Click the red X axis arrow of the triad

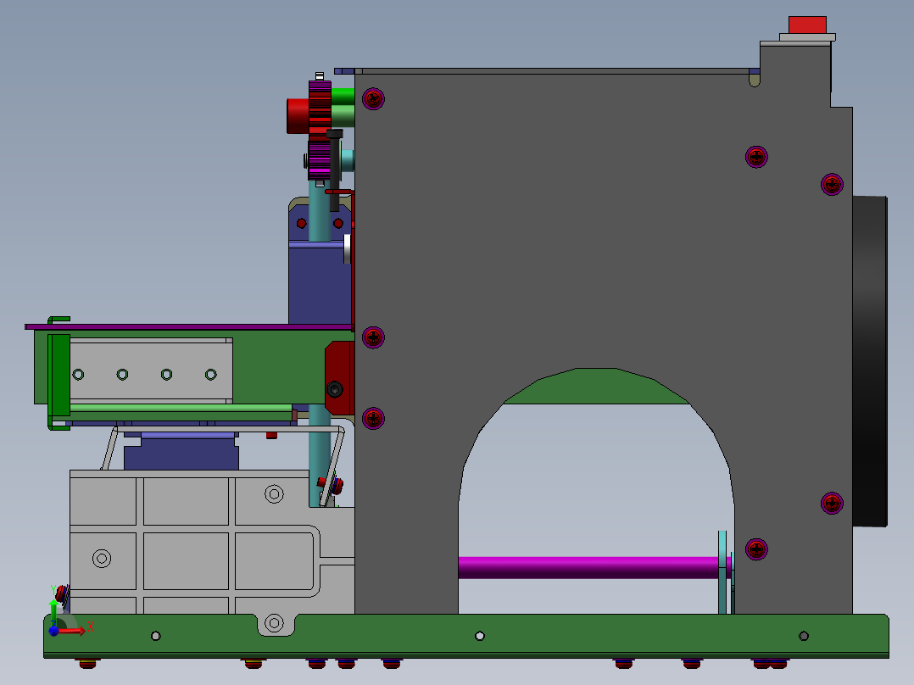(x=73, y=630)
